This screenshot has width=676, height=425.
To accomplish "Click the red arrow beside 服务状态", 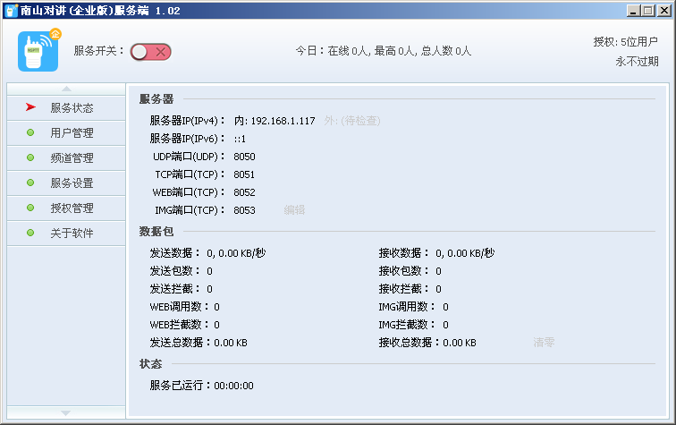I will pos(30,107).
